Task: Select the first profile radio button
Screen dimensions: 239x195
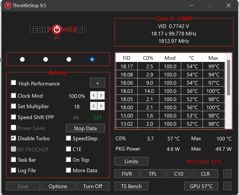Action: (22, 59)
